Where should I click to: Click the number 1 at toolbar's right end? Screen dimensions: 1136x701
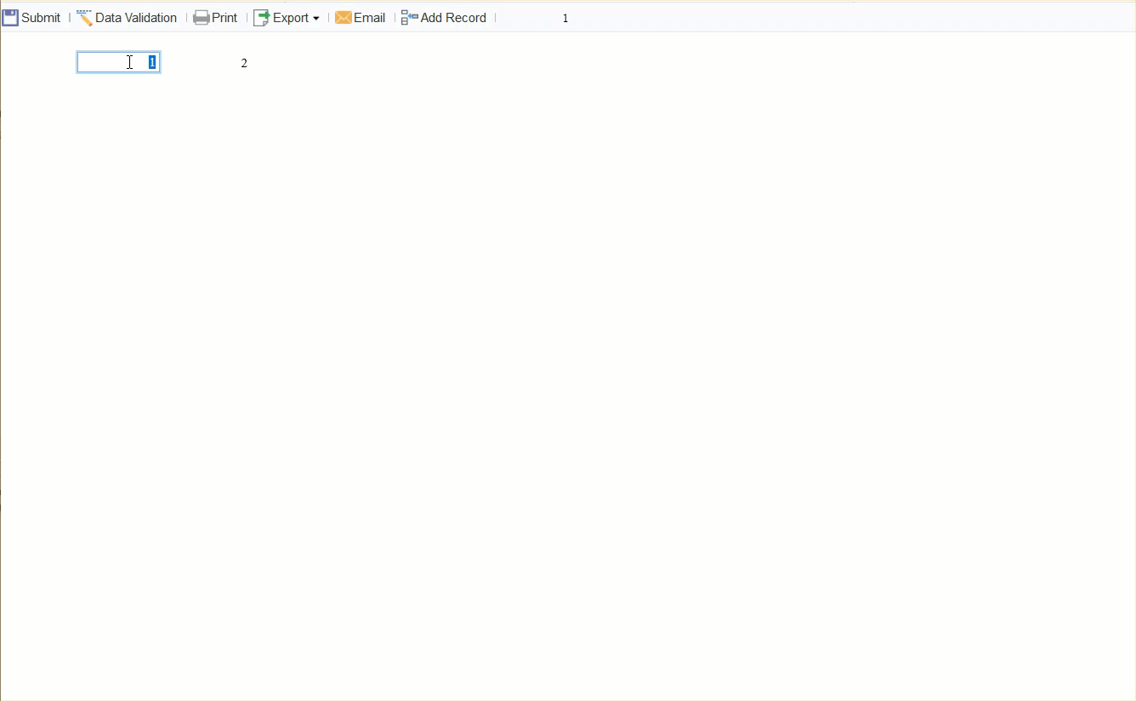coord(565,17)
